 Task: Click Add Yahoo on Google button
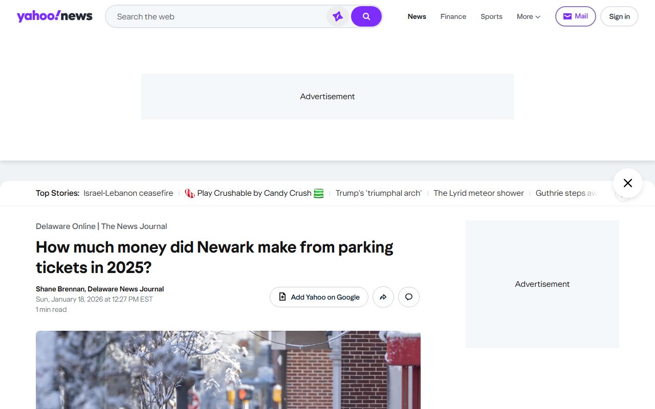tap(319, 297)
